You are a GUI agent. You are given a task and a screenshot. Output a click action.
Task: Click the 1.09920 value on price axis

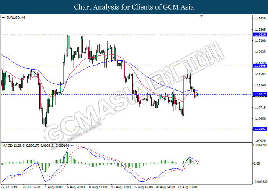(x=258, y=141)
